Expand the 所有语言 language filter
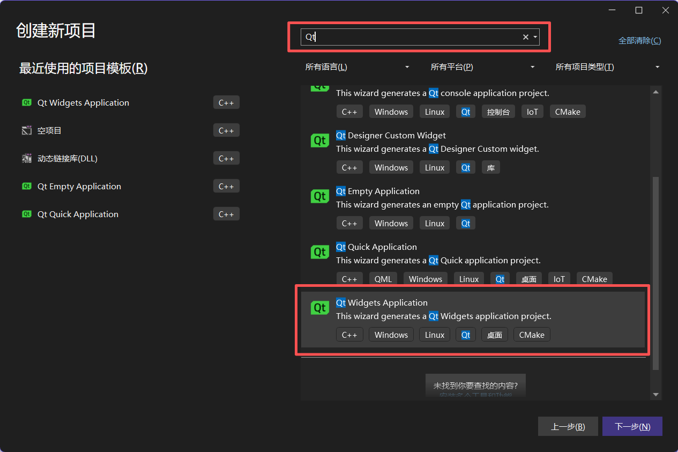 (357, 67)
